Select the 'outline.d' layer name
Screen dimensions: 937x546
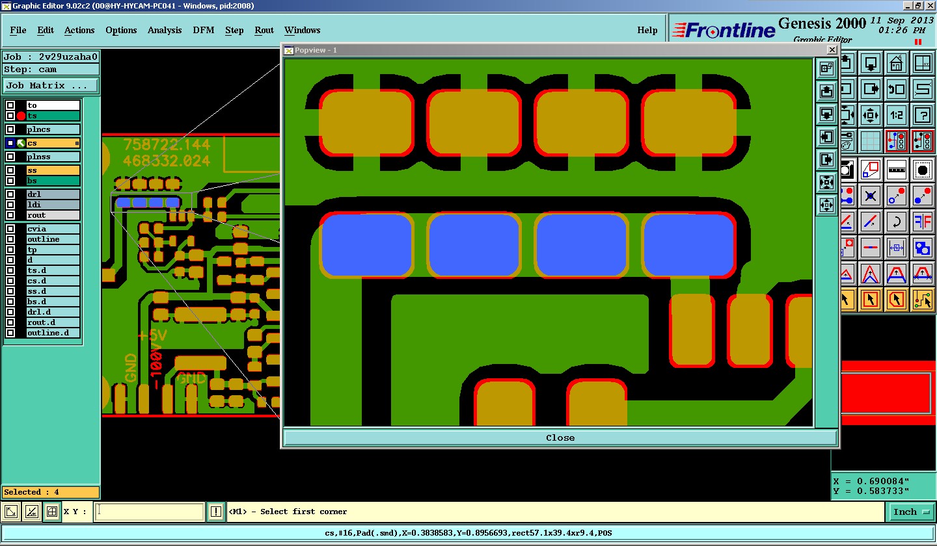53,333
